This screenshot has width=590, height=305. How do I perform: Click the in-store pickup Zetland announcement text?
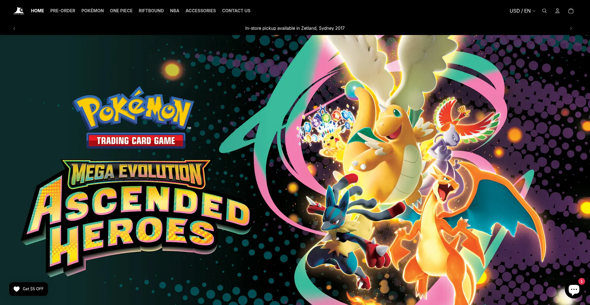pos(295,28)
